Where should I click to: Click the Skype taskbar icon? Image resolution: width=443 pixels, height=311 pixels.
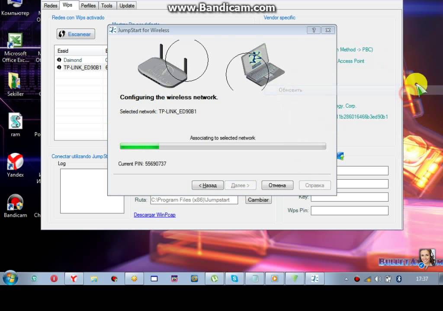[234, 279]
